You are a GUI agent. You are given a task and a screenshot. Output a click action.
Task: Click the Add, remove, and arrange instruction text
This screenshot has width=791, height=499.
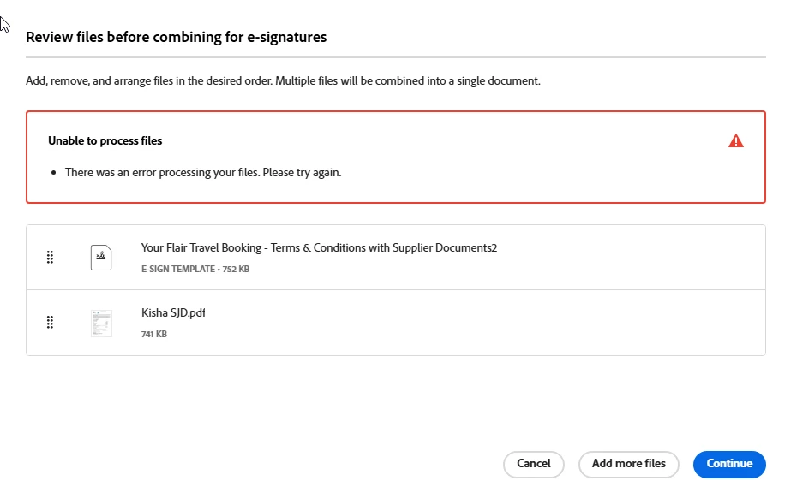(x=283, y=81)
